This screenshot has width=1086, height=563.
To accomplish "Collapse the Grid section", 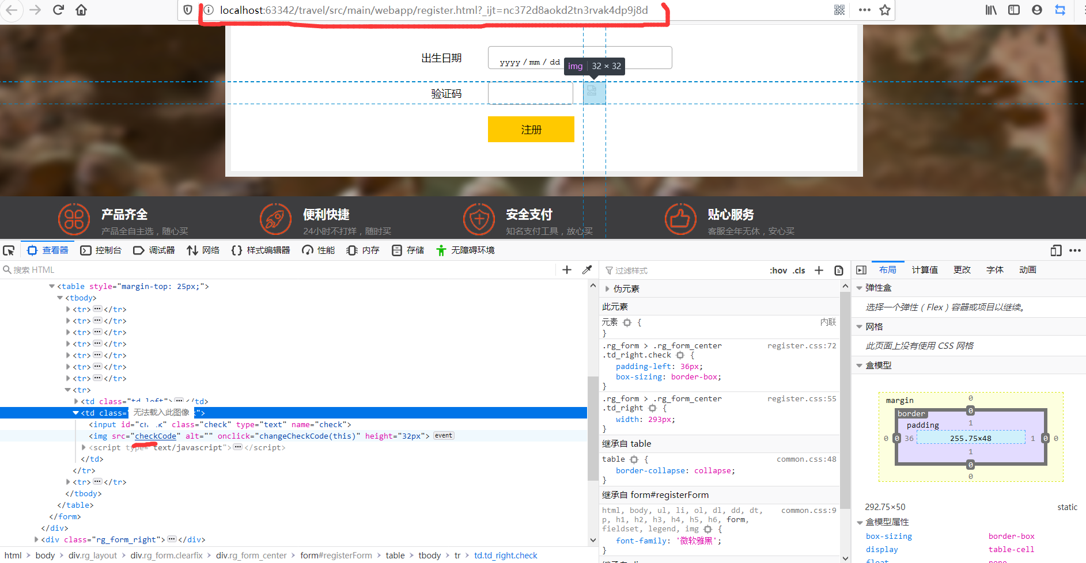I will (x=860, y=327).
